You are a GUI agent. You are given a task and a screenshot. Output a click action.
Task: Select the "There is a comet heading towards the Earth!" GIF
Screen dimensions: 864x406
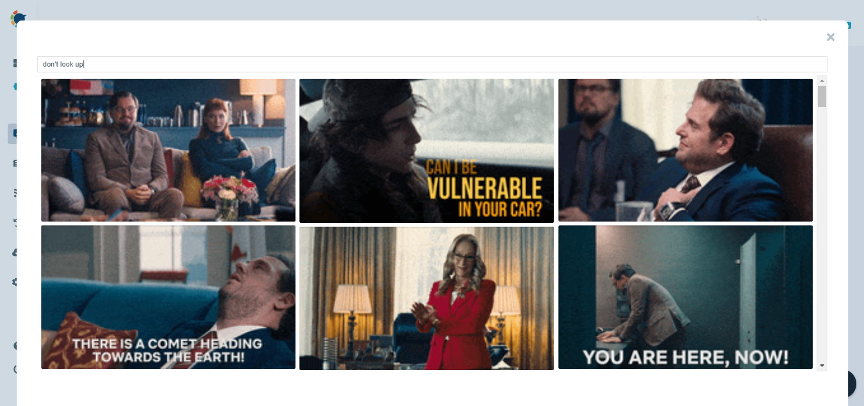click(x=168, y=297)
